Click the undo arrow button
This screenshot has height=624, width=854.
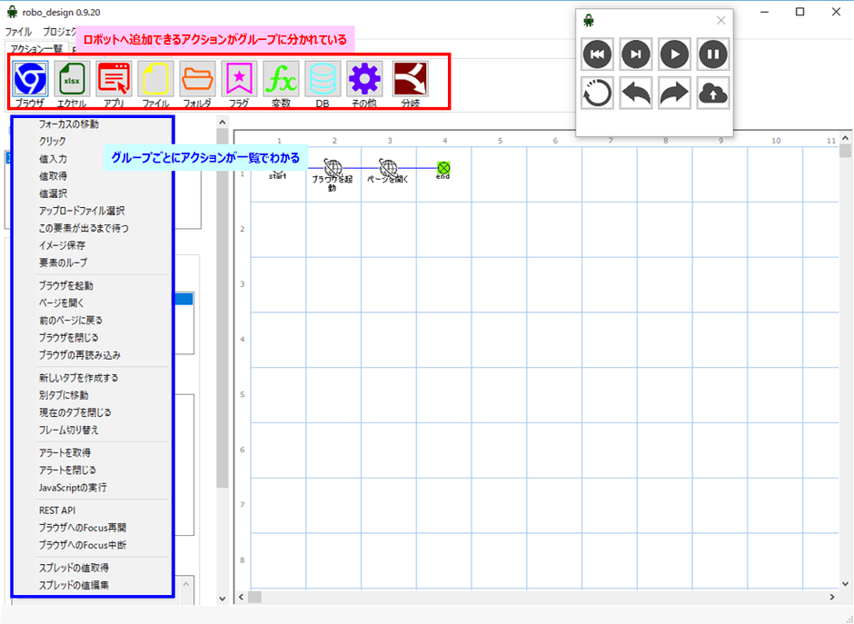tap(636, 94)
